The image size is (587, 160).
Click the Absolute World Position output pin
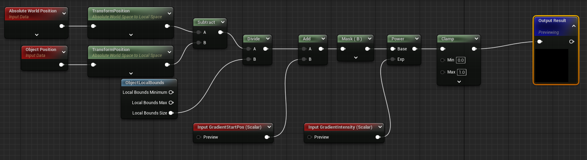62,26
